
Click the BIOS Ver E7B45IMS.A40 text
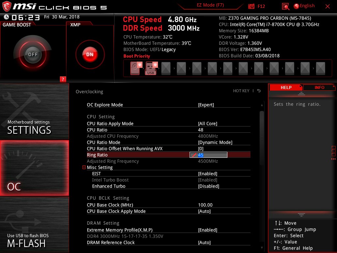click(245, 49)
